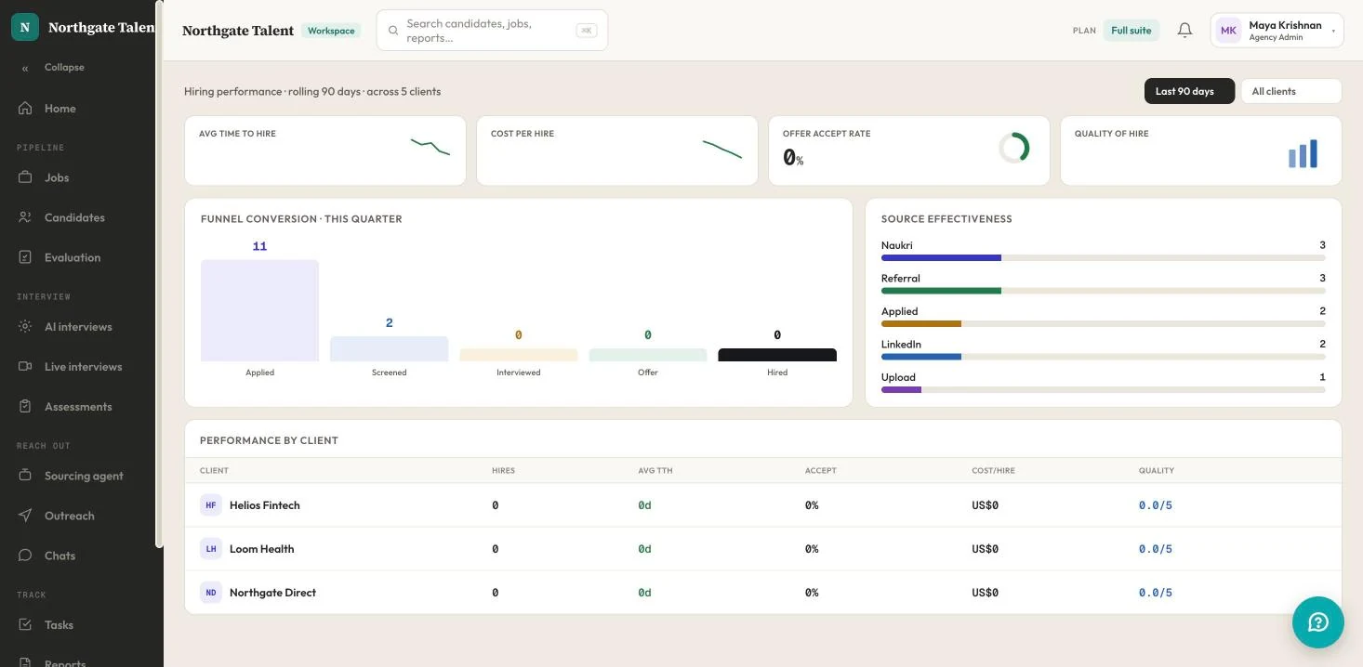Click the Full suite plan badge
This screenshot has width=1363, height=667.
click(1131, 31)
